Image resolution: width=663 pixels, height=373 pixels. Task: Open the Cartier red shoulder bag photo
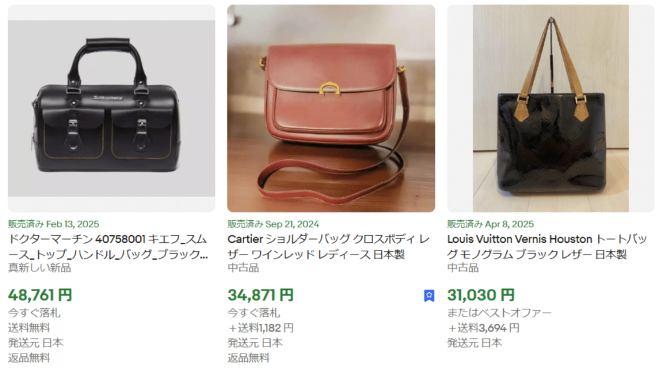tap(331, 108)
